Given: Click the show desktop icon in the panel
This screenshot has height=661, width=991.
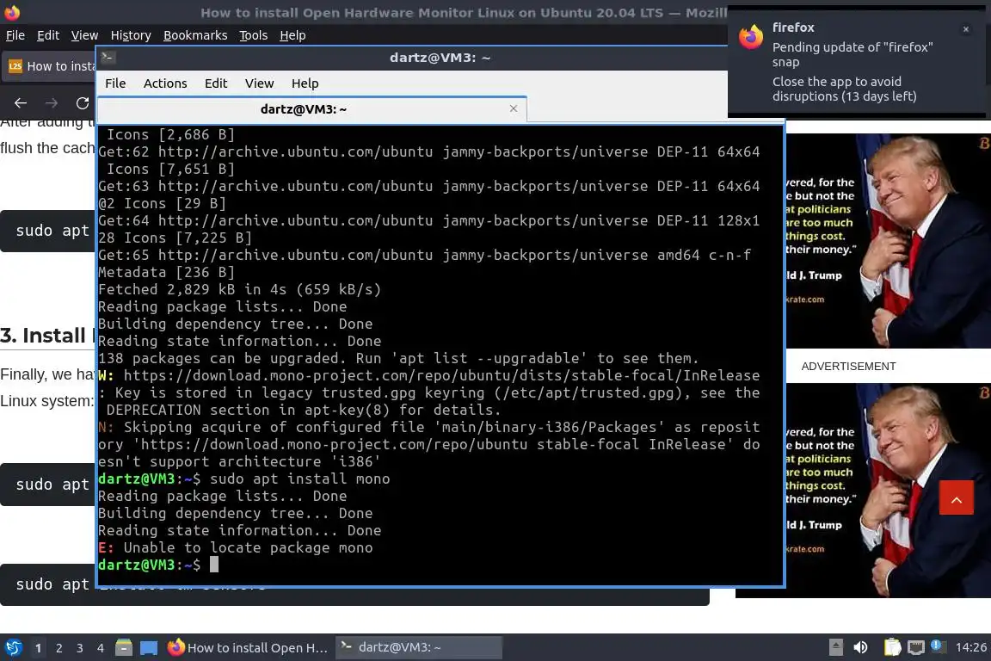Looking at the screenshot, I should coord(149,648).
